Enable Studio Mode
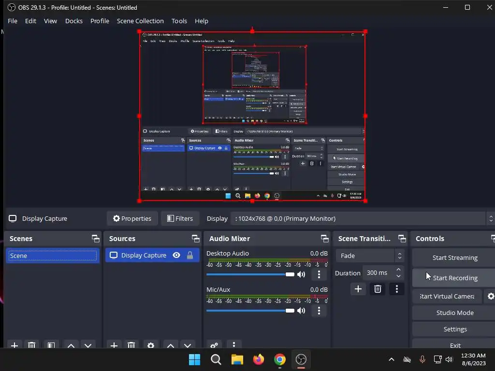This screenshot has height=371, width=495. click(x=454, y=313)
